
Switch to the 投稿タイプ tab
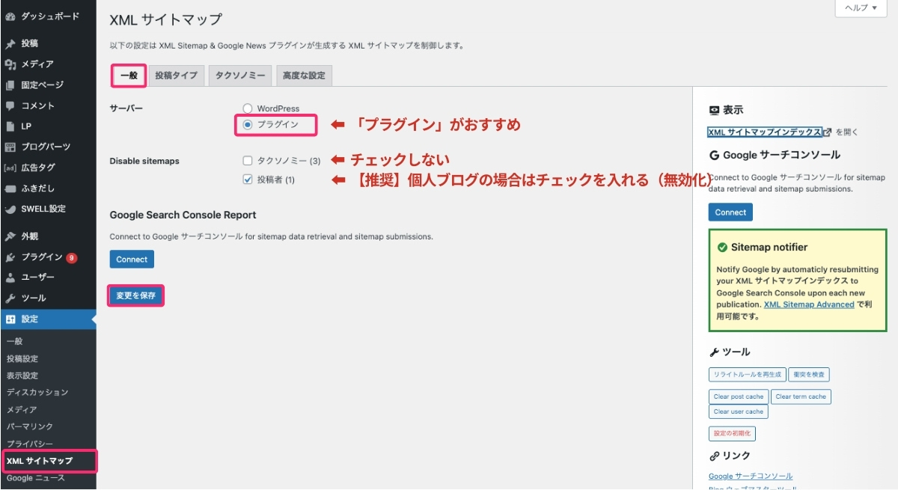click(x=177, y=75)
